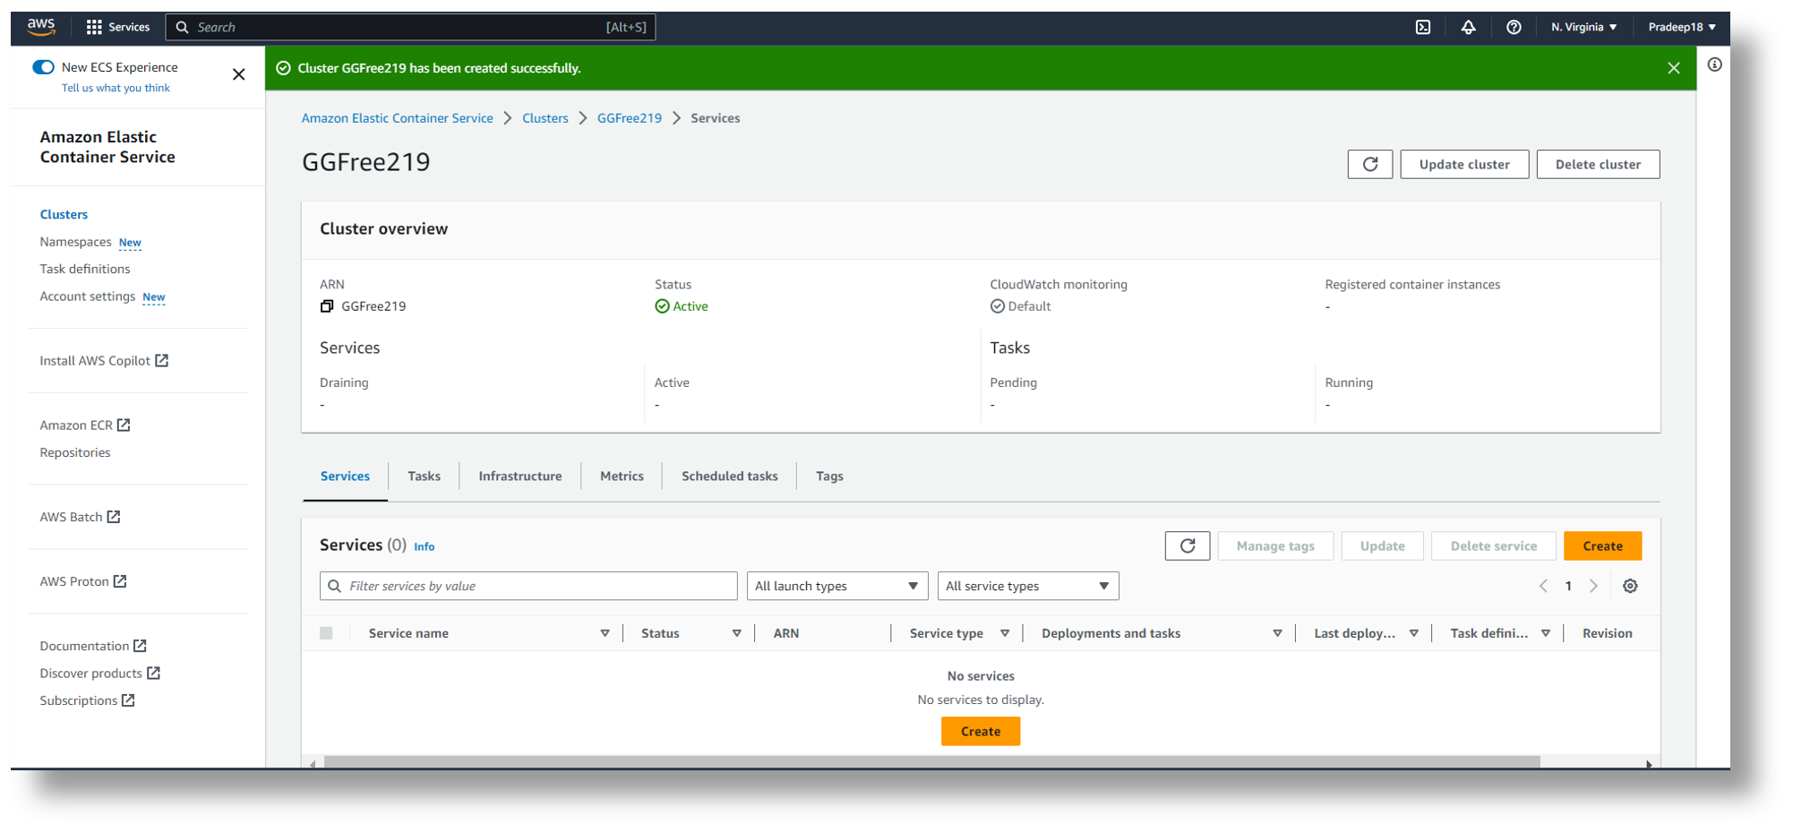The image size is (1793, 833).
Task: Open the info panel icon at right edge
Action: pyautogui.click(x=1714, y=64)
